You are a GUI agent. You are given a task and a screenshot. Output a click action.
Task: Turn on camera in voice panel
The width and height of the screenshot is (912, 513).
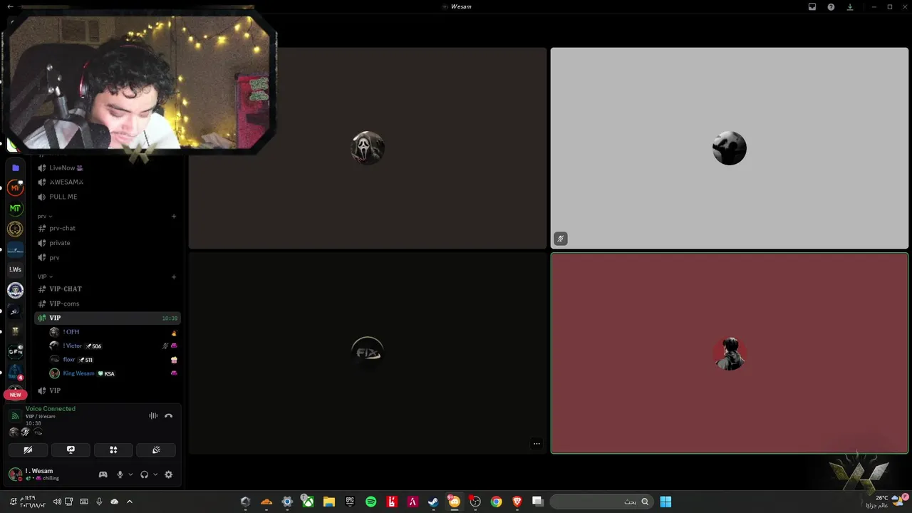28,450
